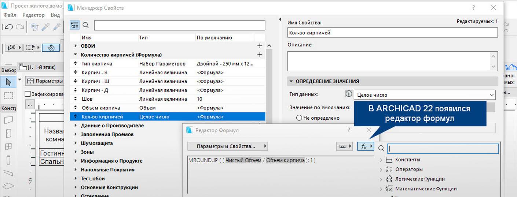
Task: Select the Тип кирпича property row
Action: point(167,64)
